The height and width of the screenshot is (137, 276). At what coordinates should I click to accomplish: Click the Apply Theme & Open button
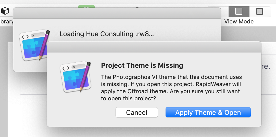click(208, 113)
